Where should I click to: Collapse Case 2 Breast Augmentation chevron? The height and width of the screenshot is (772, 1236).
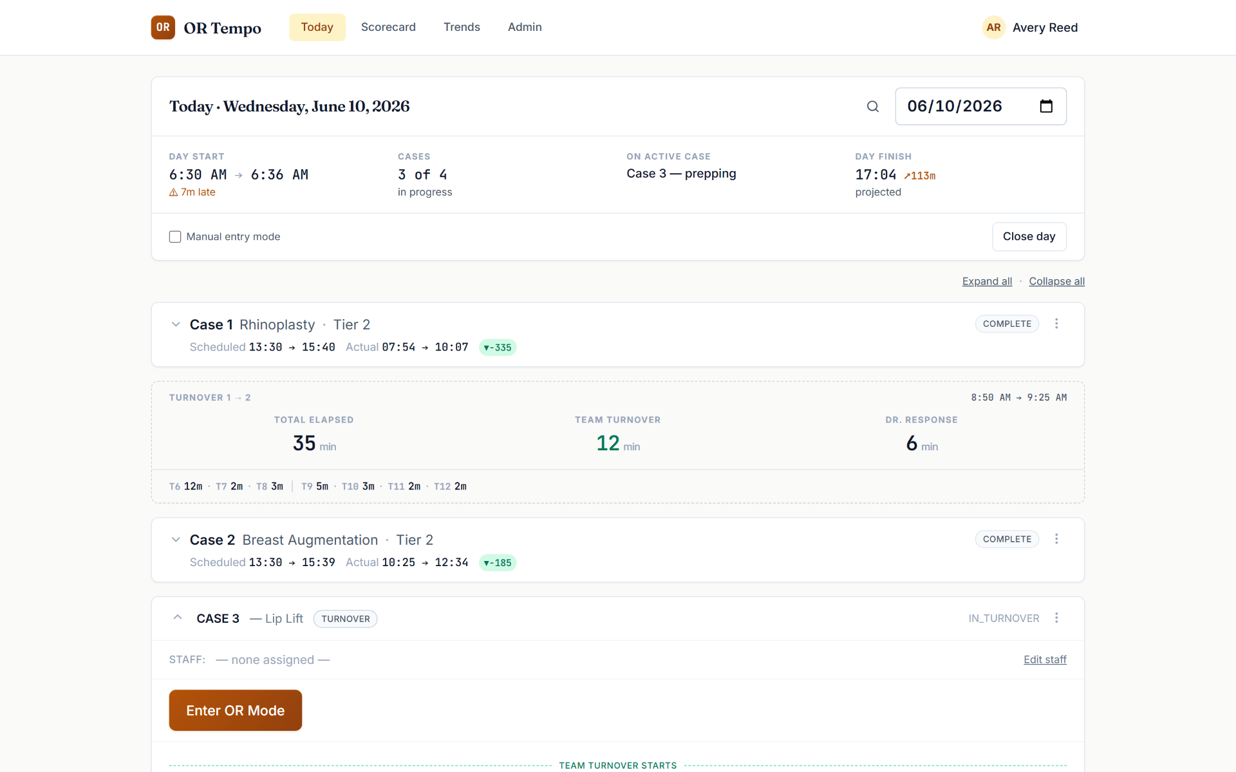176,540
